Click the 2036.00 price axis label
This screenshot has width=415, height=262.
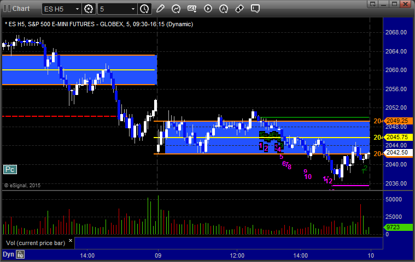[x=396, y=183]
